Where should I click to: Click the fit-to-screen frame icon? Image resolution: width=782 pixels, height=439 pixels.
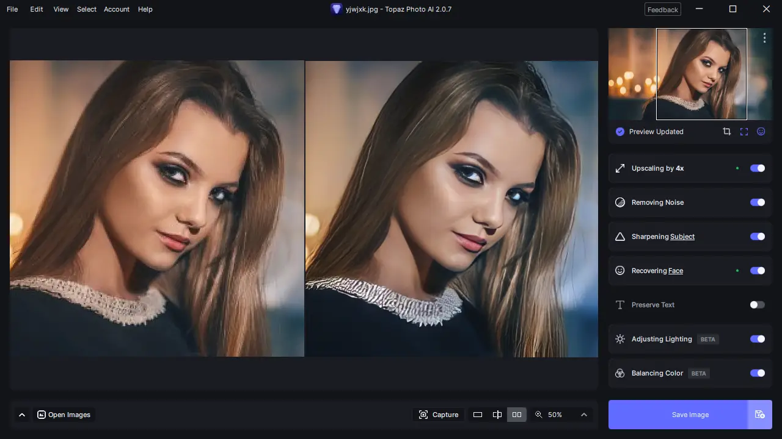(x=744, y=132)
